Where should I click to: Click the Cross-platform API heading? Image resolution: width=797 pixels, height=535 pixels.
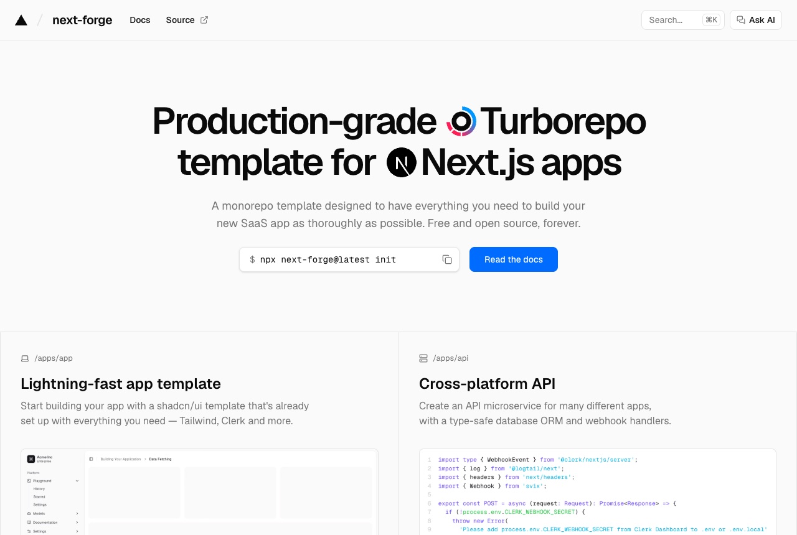click(x=487, y=383)
